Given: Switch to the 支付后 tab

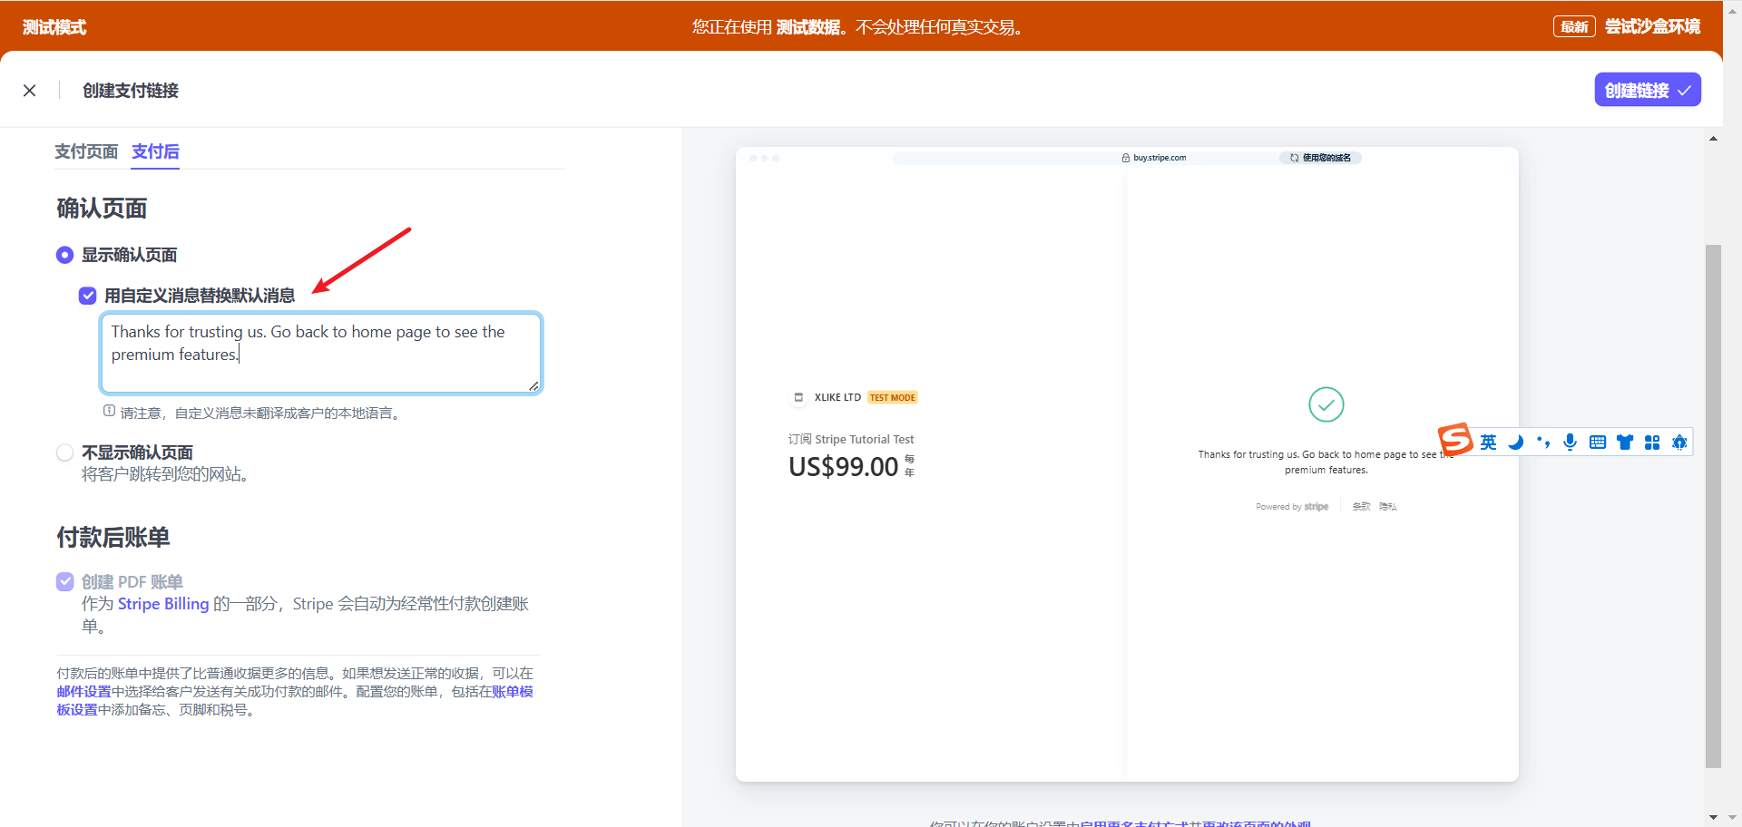Looking at the screenshot, I should coord(155,151).
